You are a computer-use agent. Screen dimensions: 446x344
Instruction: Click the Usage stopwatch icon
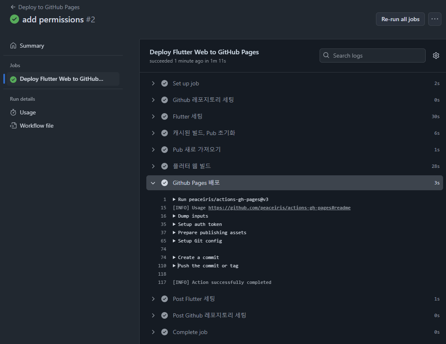[x=13, y=112]
